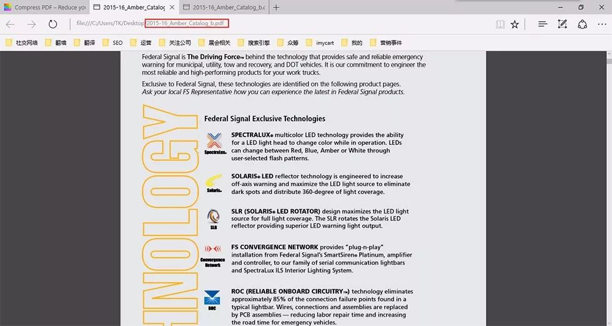Open the SEO bookmarks folder
612x326 pixels.
[x=112, y=42]
